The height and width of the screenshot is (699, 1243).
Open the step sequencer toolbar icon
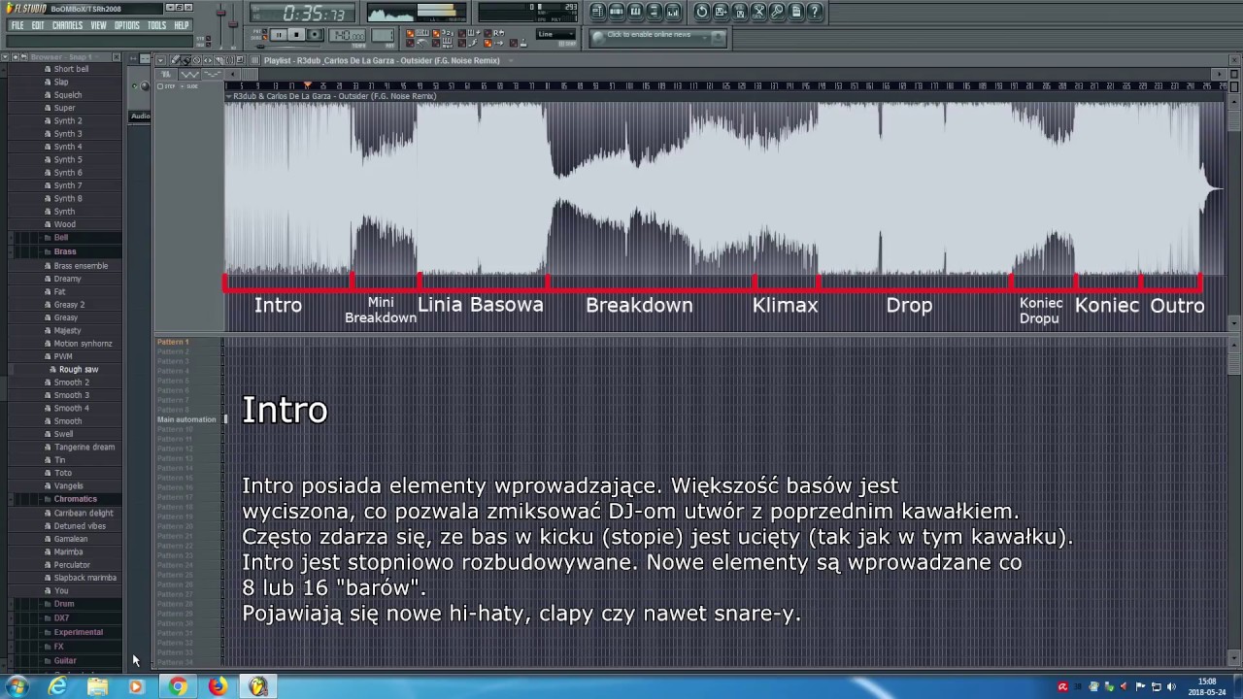click(x=617, y=12)
